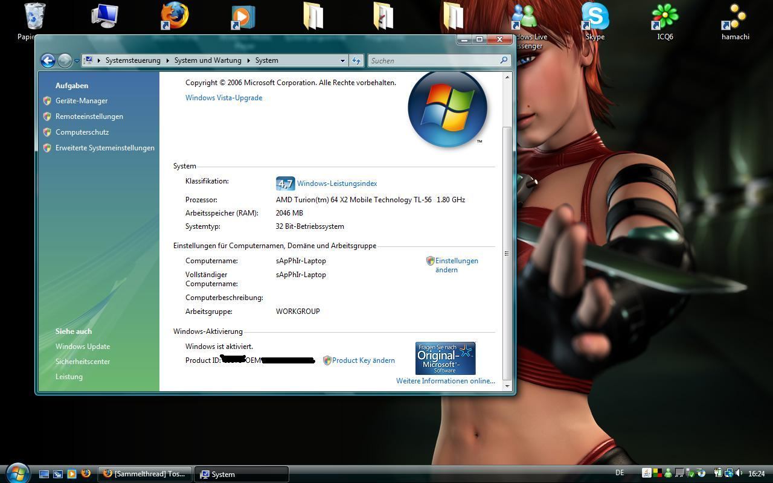Click the System taskbar button
Viewport: 773px width, 483px height.
click(x=242, y=474)
